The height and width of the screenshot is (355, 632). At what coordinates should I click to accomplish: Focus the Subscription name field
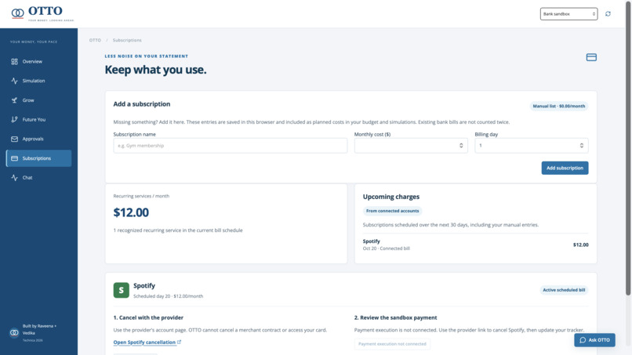click(x=231, y=146)
